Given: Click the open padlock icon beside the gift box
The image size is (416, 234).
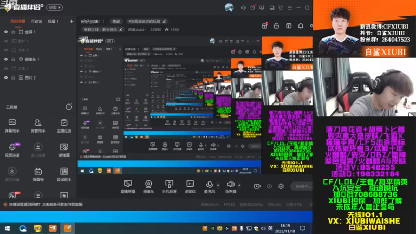Looking at the screenshot, I should click(276, 25).
